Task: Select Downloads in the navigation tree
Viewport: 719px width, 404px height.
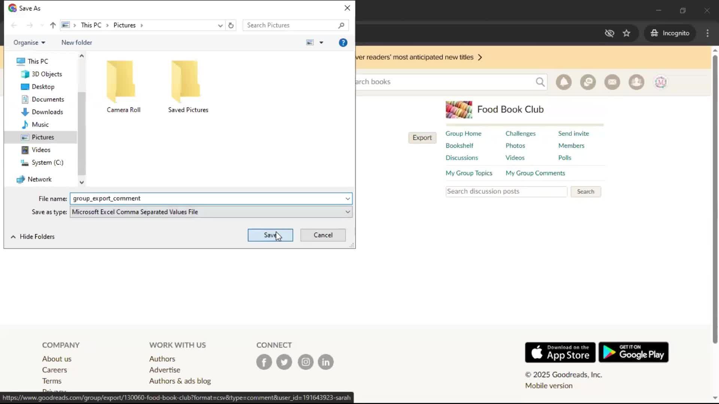Action: 47,112
